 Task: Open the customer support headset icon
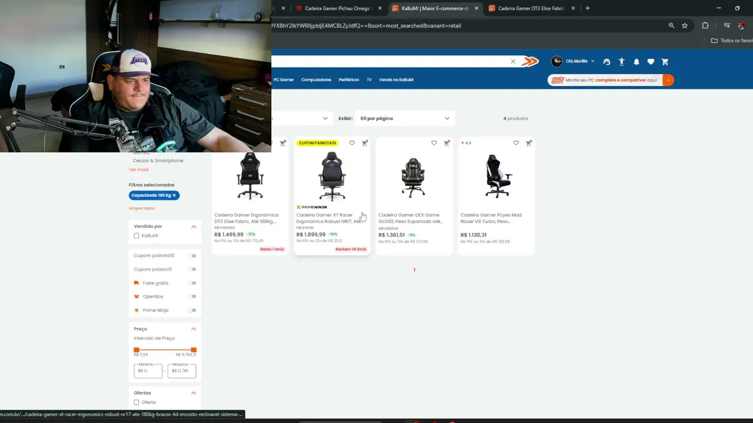pos(607,62)
